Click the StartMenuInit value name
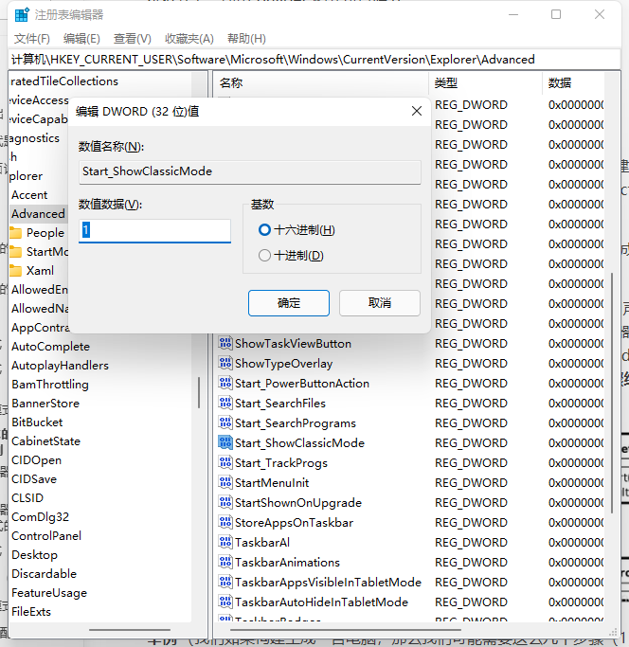Image resolution: width=629 pixels, height=647 pixels. point(272,483)
